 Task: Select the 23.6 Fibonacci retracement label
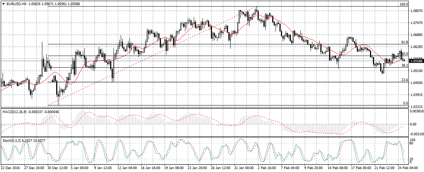[404, 80]
